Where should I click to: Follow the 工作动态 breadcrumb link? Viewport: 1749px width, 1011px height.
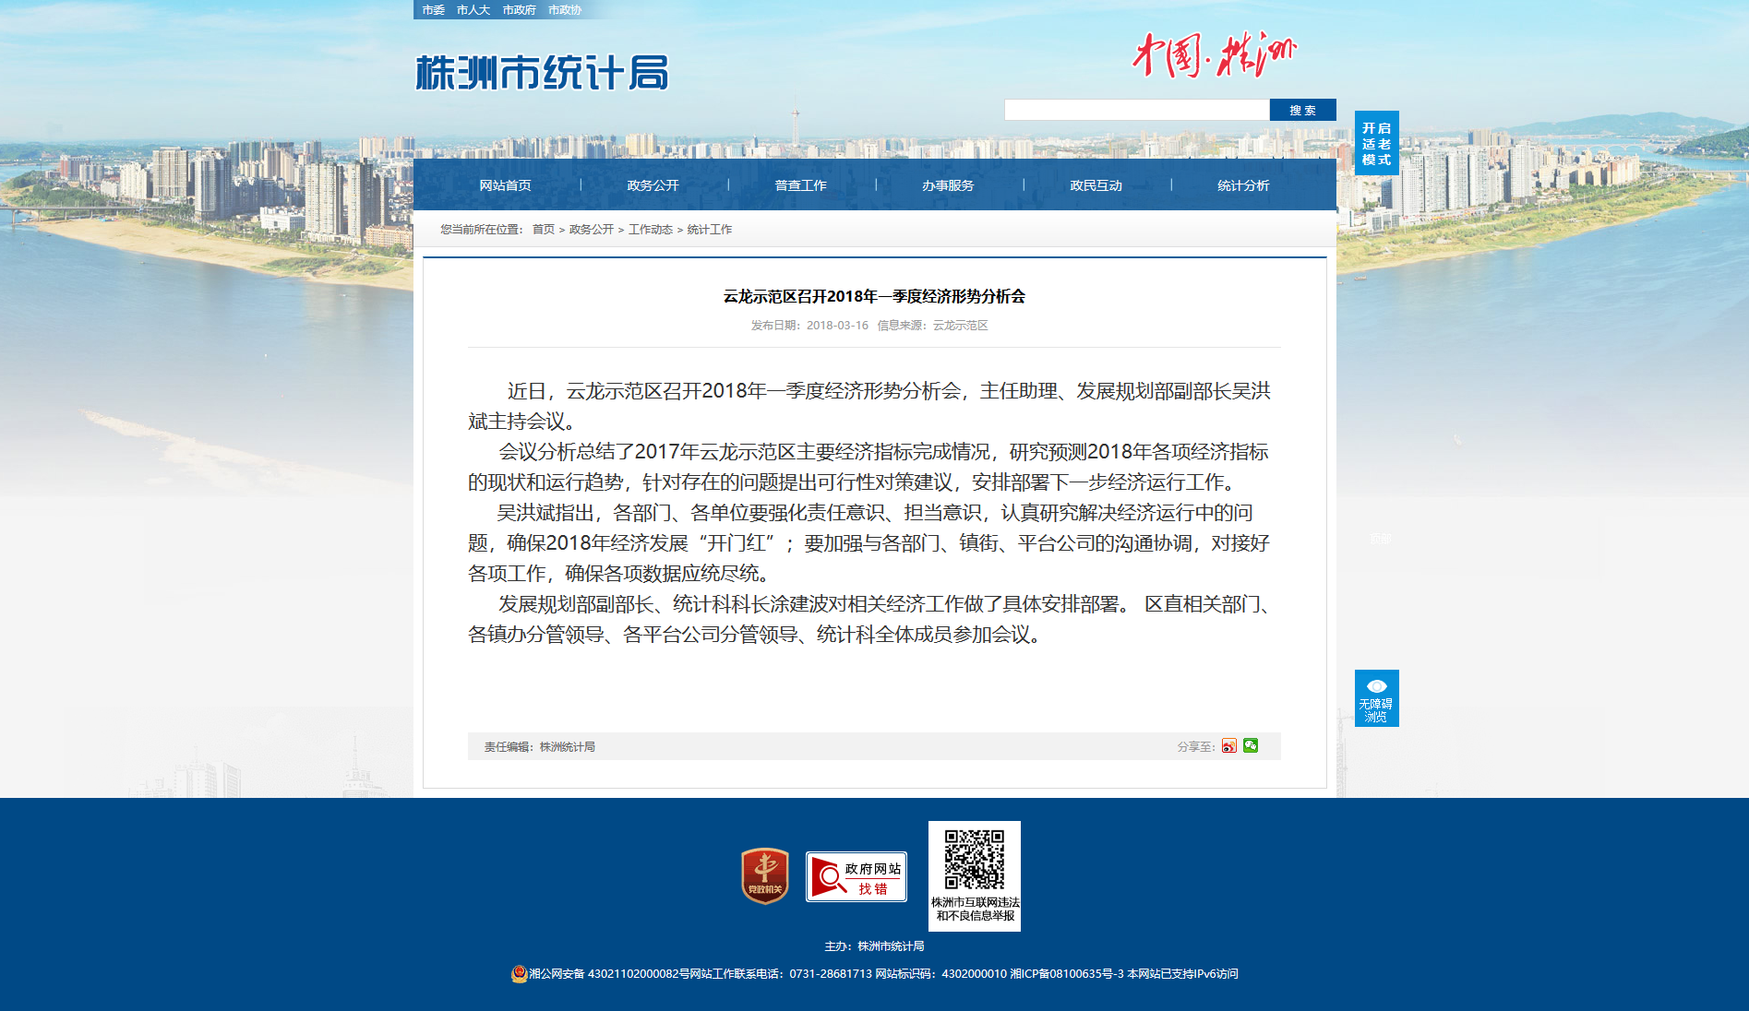pyautogui.click(x=650, y=230)
